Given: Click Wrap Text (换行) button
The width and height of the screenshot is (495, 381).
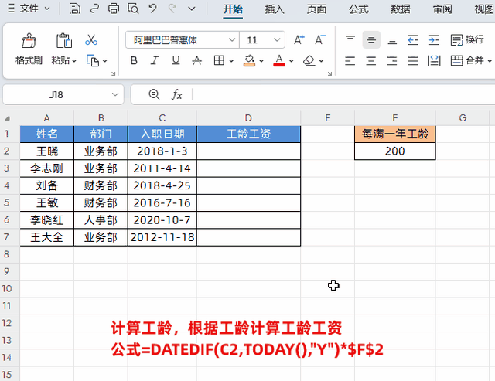Looking at the screenshot, I should [x=467, y=40].
